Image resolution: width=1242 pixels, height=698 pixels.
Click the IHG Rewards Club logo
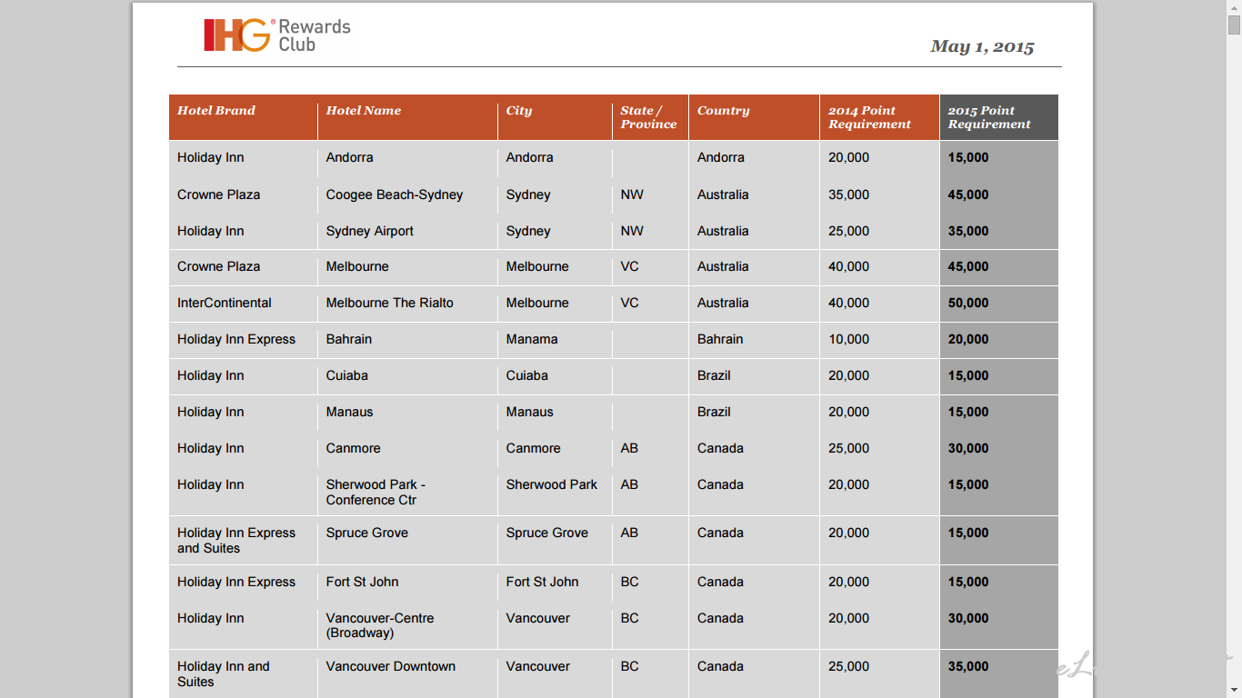[x=277, y=35]
